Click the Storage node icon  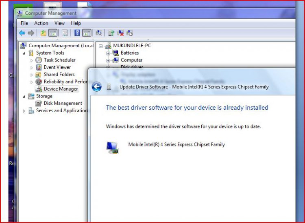coord(31,96)
